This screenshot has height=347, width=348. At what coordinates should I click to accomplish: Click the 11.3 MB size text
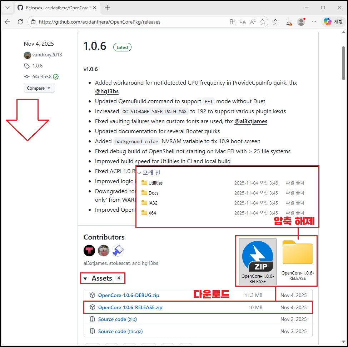253,295
